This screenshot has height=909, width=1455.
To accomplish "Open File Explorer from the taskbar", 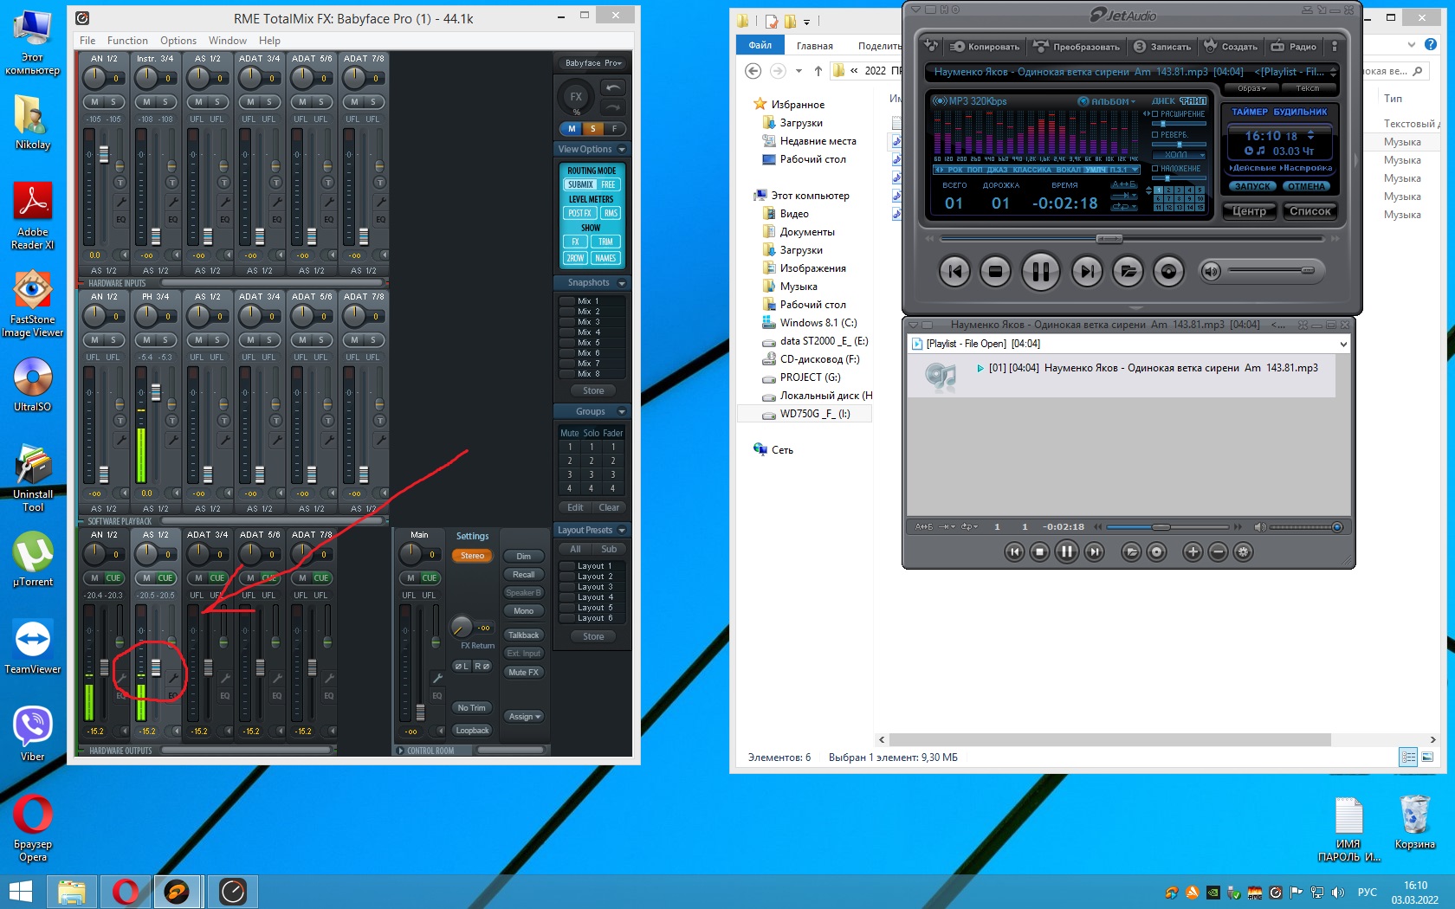I will (x=72, y=891).
